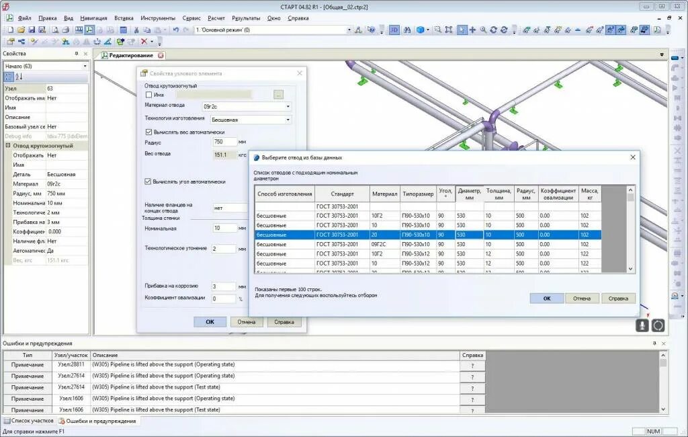The width and height of the screenshot is (688, 437).
Task: Click OK in Свойства узлового элемента dialog
Action: click(x=210, y=322)
